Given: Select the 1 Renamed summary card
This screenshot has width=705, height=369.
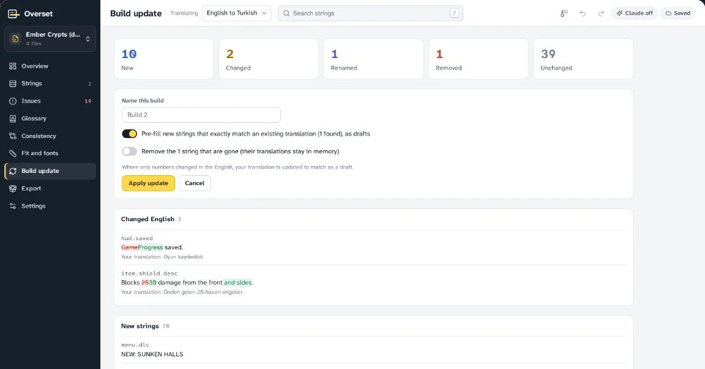Looking at the screenshot, I should coord(374,59).
